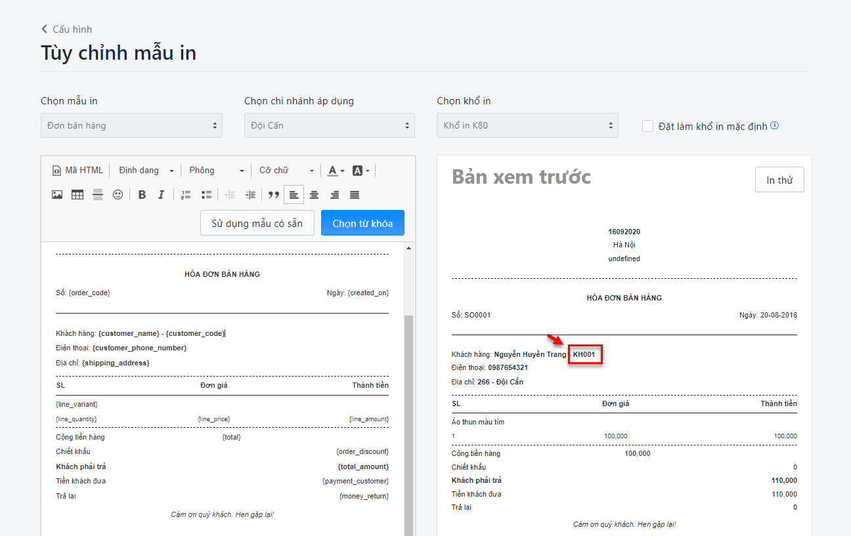Open the text color picker
This screenshot has width=851, height=536.
pyautogui.click(x=336, y=171)
